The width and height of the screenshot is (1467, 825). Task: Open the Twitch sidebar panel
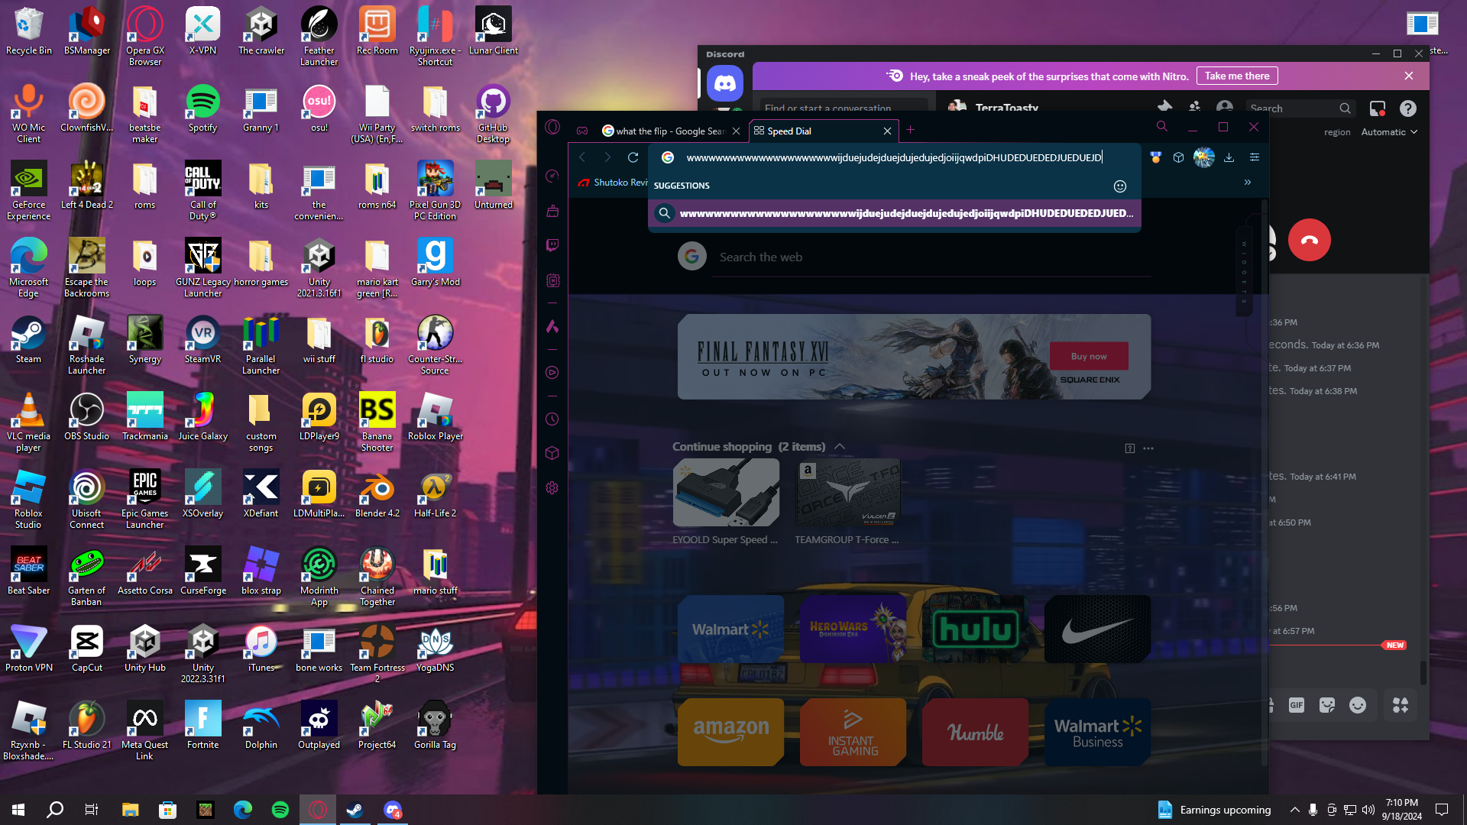tap(552, 245)
